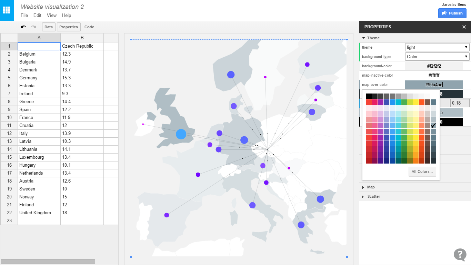This screenshot has height=265, width=471.
Task: Collapse the Theme section
Action: coord(373,38)
